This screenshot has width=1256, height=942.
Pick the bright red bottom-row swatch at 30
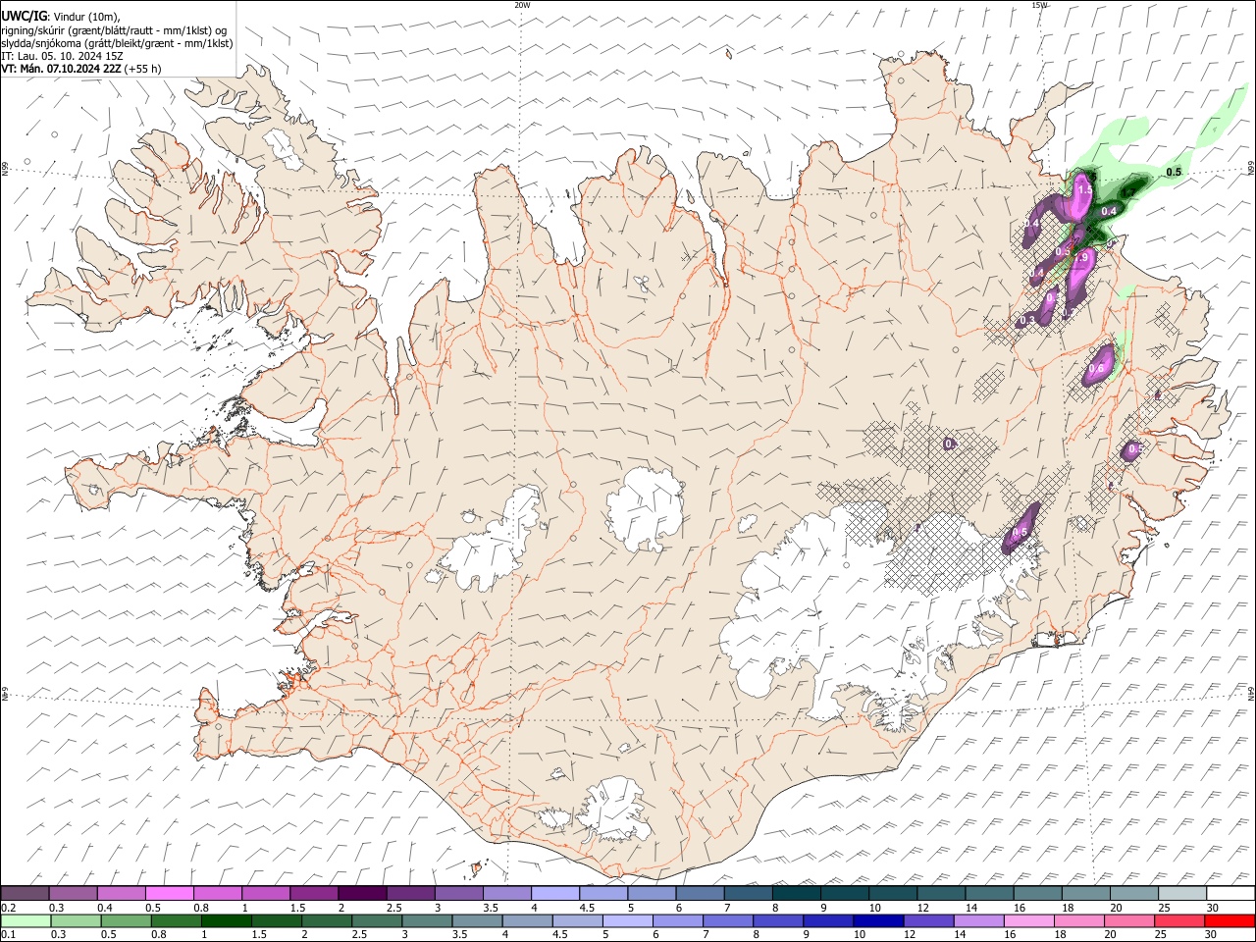coord(1229,920)
